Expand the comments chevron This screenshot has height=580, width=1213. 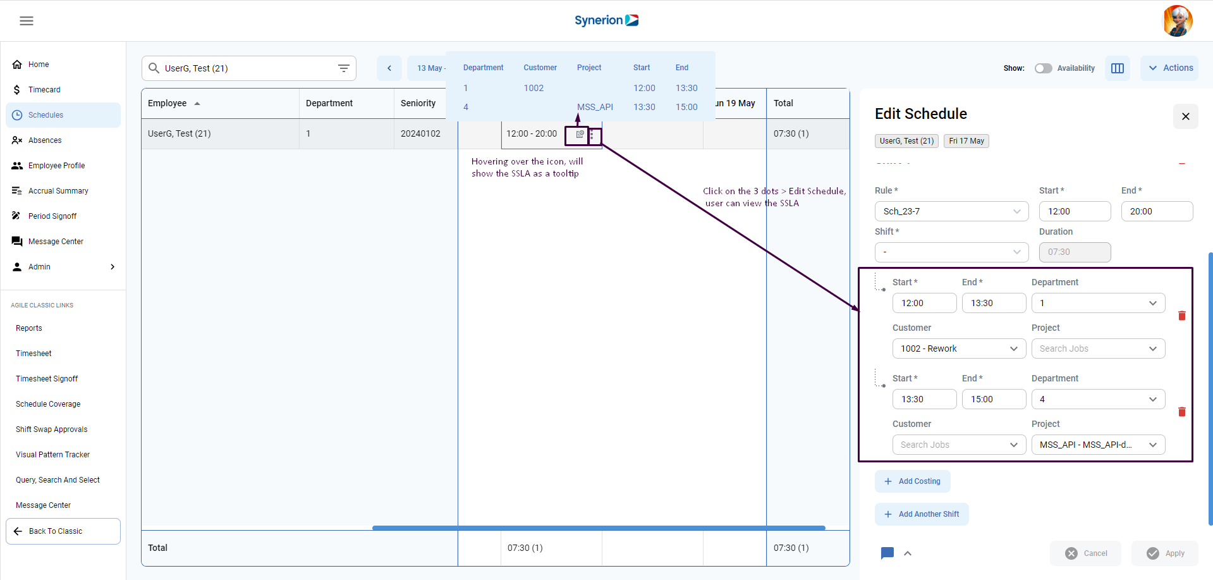(x=908, y=553)
